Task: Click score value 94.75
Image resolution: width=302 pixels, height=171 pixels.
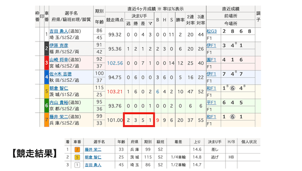Action: (115, 77)
